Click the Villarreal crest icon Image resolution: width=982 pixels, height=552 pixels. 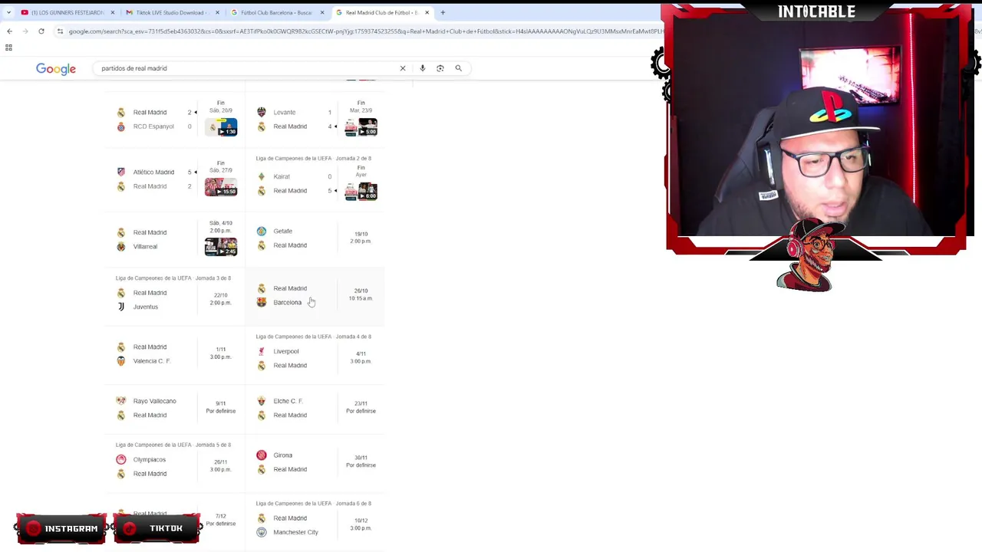120,247
